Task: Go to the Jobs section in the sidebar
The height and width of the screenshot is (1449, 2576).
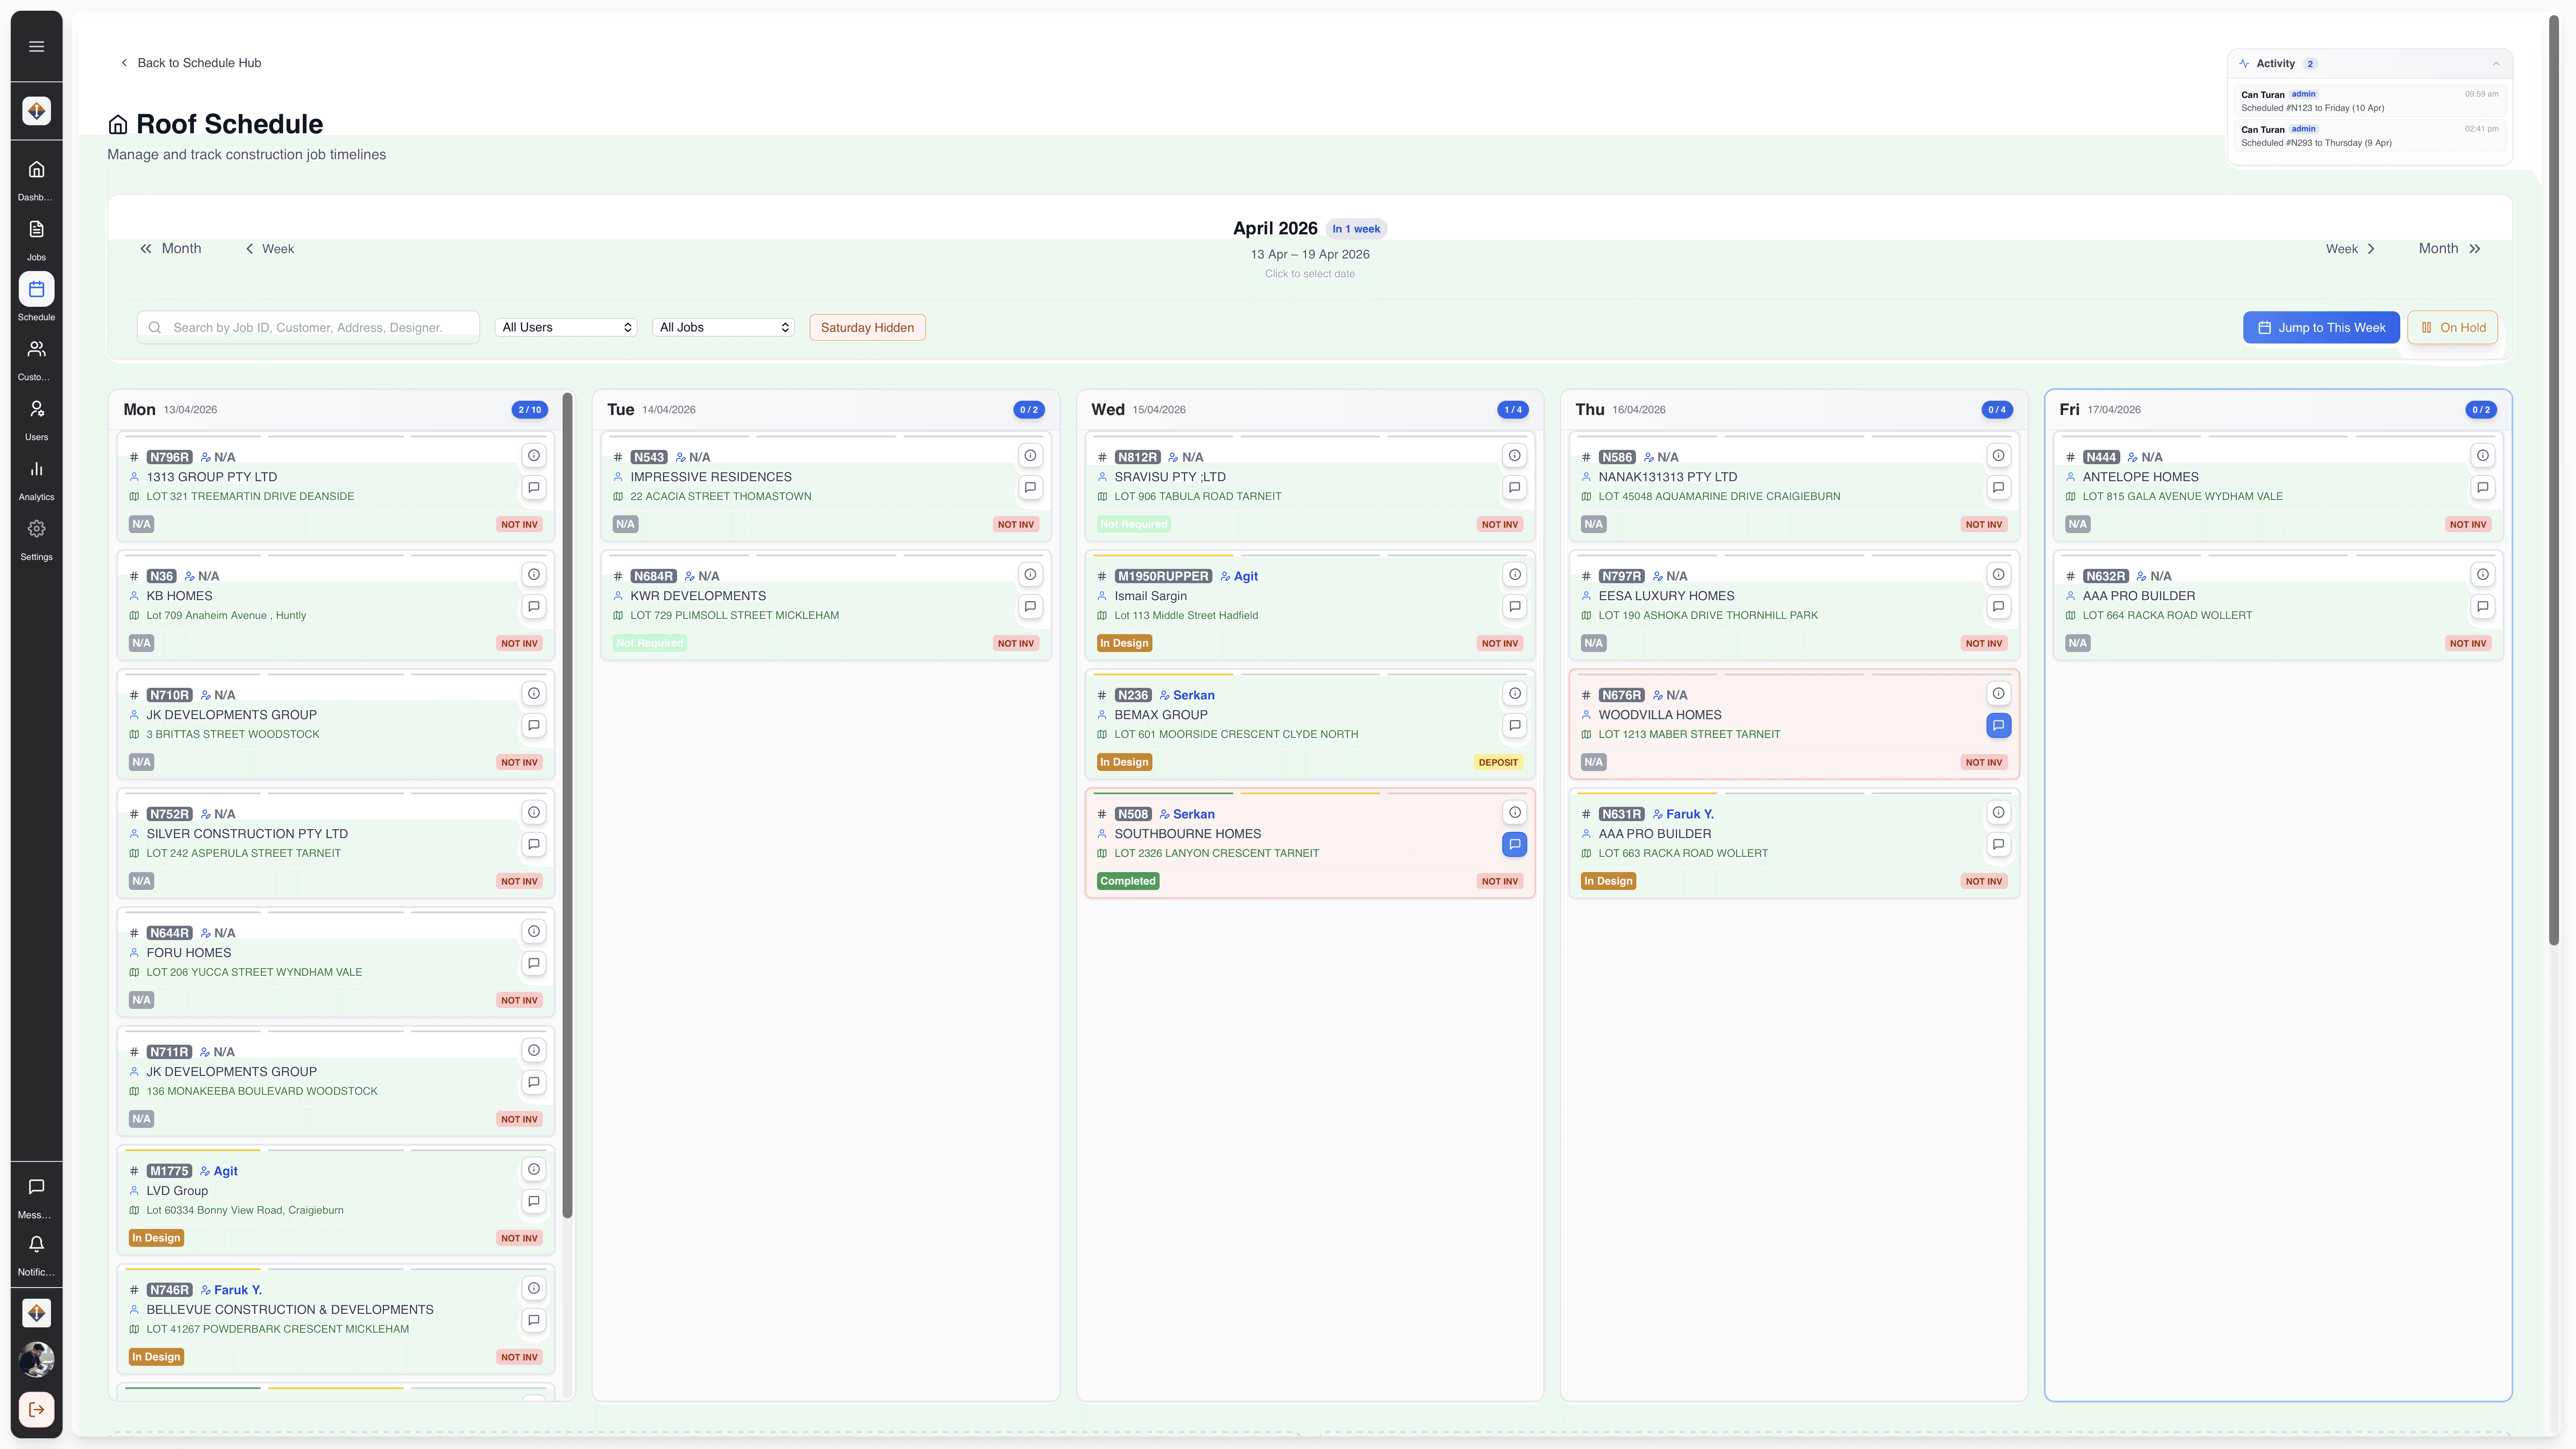Action: click(x=36, y=230)
